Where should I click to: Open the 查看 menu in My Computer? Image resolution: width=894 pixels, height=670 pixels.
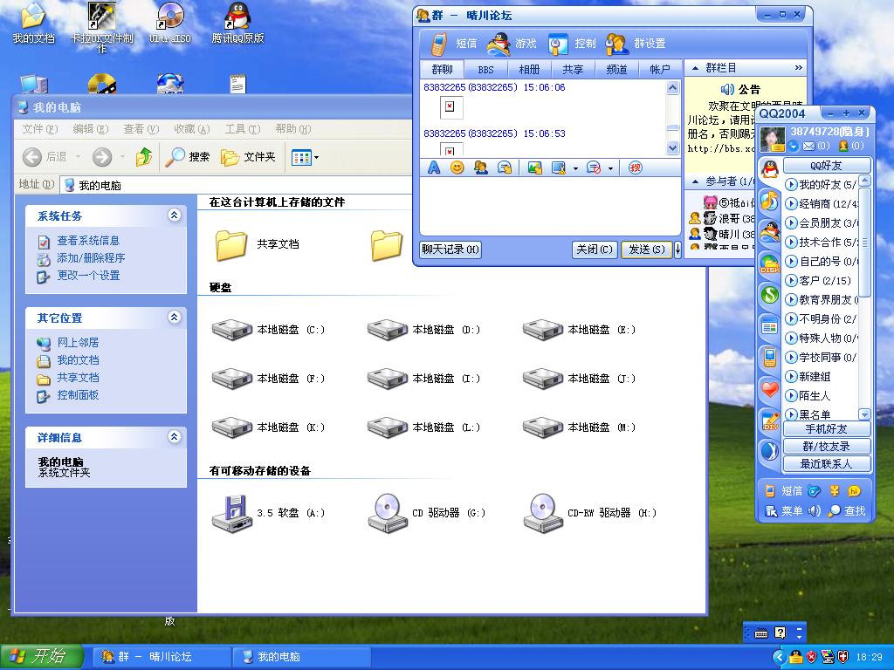[x=141, y=129]
